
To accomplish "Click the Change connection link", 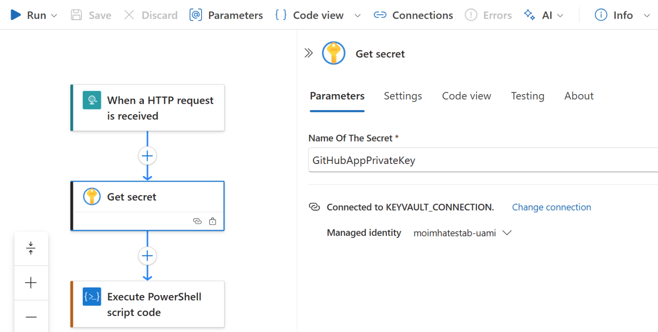I will 551,207.
